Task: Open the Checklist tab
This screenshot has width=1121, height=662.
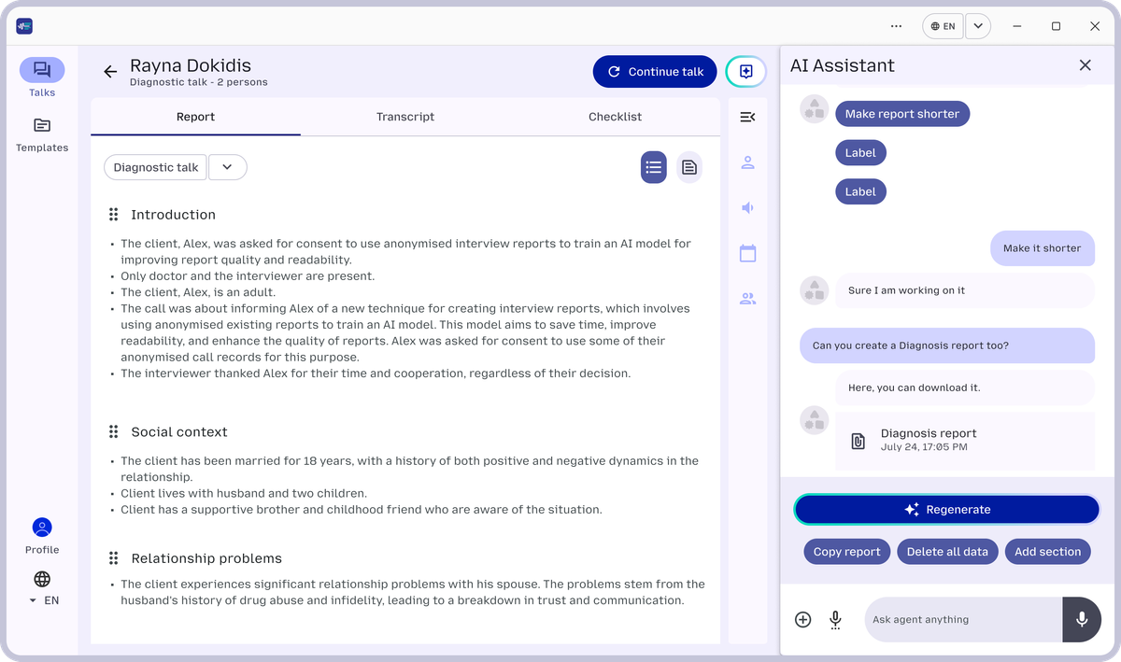Action: click(615, 117)
